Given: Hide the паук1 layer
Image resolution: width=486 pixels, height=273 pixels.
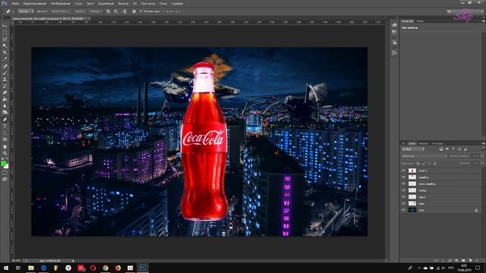Looking at the screenshot, I should (403, 197).
